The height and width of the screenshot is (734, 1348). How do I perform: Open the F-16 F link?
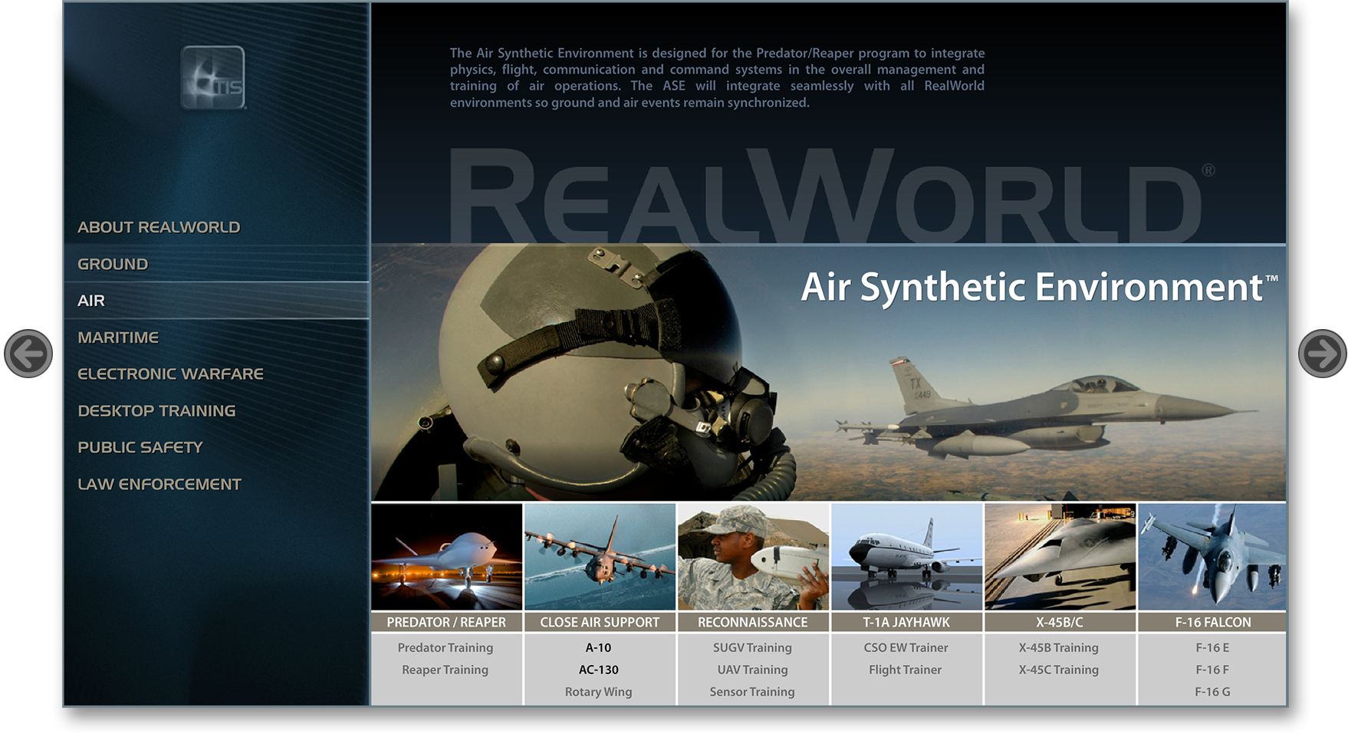[x=1212, y=670]
